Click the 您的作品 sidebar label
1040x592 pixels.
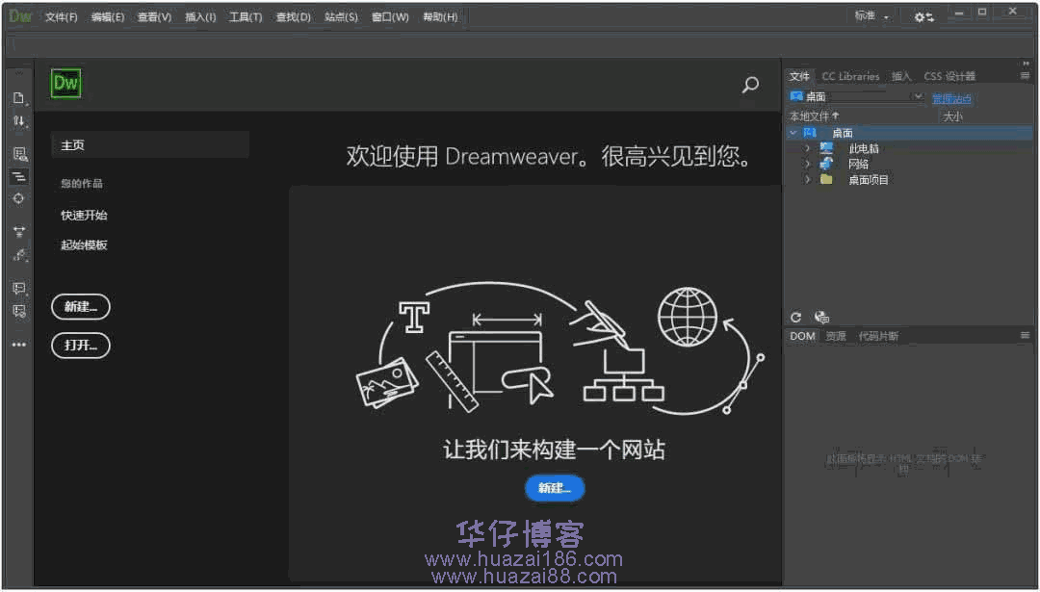82,184
